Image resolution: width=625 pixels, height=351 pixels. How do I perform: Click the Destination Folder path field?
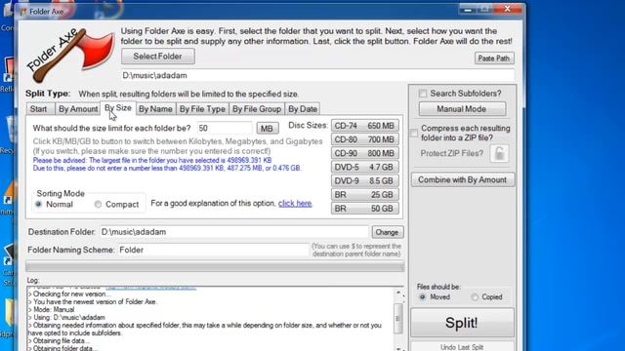pyautogui.click(x=234, y=232)
